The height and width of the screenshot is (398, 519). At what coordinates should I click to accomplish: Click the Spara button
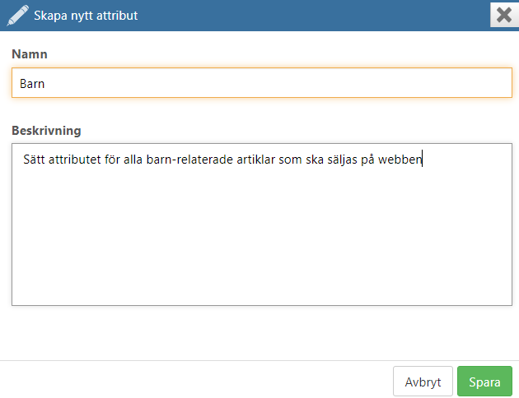click(484, 382)
